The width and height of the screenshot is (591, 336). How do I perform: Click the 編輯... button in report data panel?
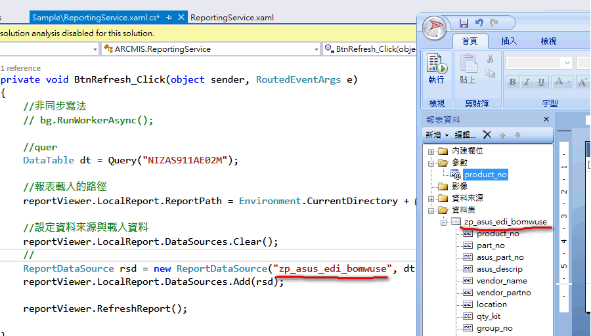click(x=465, y=135)
